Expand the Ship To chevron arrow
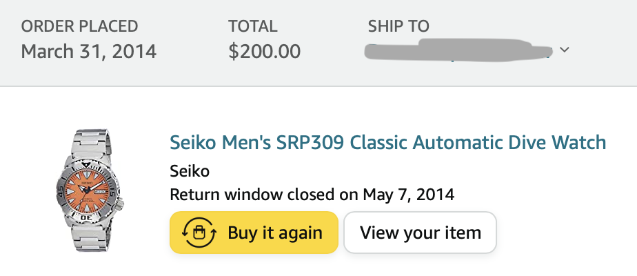 click(565, 50)
